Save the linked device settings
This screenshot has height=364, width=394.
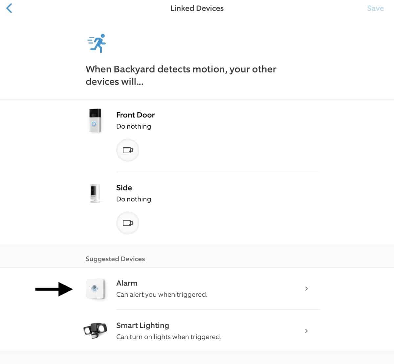tap(375, 8)
